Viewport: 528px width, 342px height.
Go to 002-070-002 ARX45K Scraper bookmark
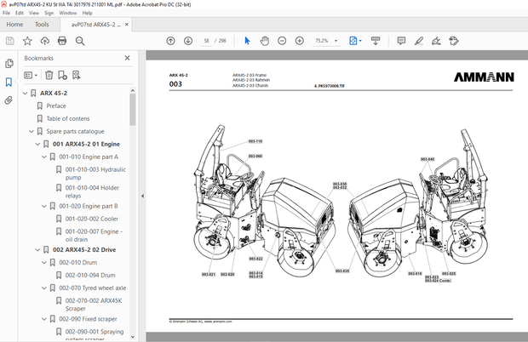tap(94, 305)
